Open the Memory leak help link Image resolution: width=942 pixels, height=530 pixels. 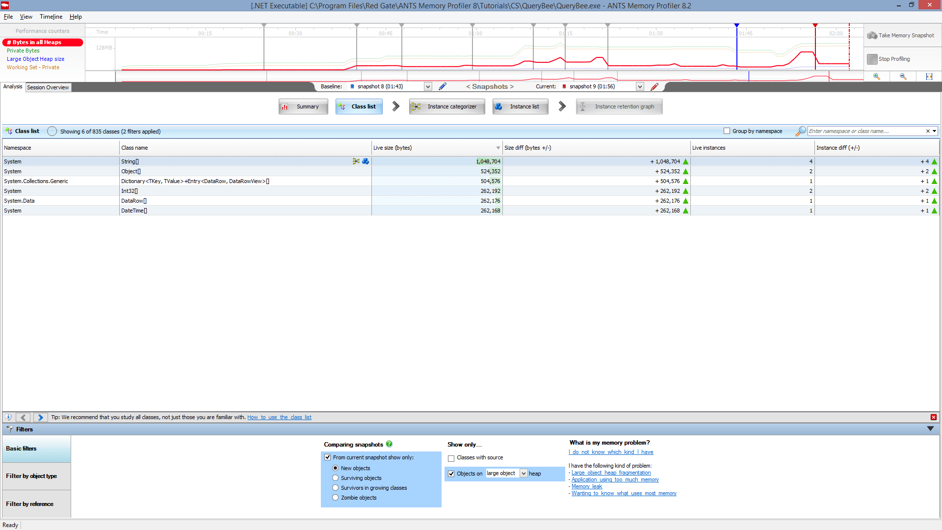click(586, 486)
